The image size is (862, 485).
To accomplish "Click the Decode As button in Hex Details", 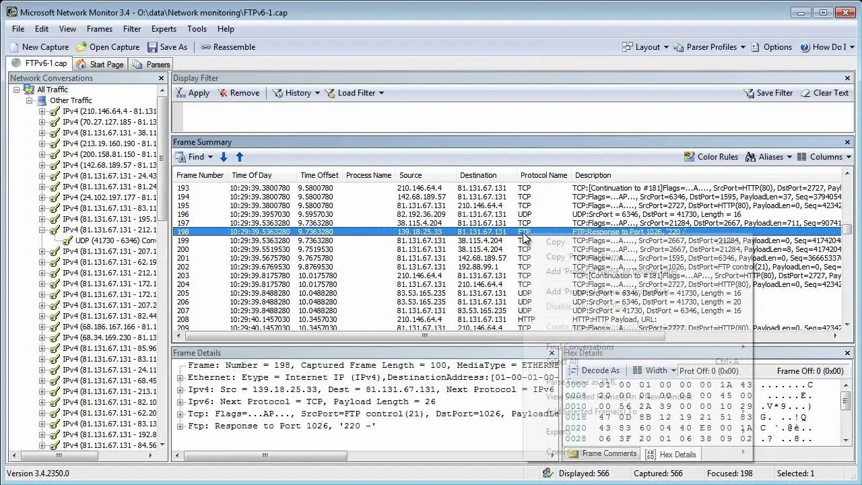I will (595, 370).
